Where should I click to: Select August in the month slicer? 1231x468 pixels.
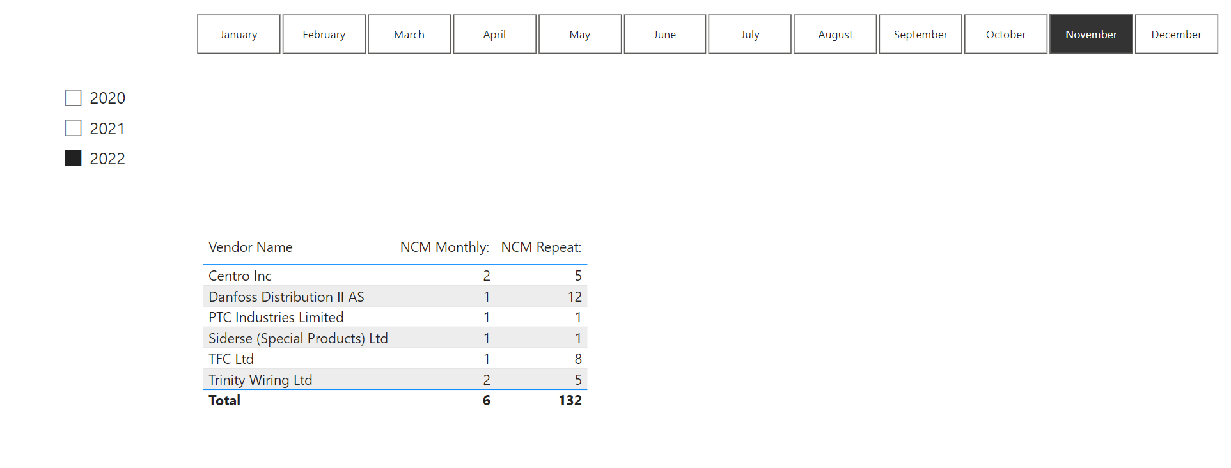click(835, 35)
